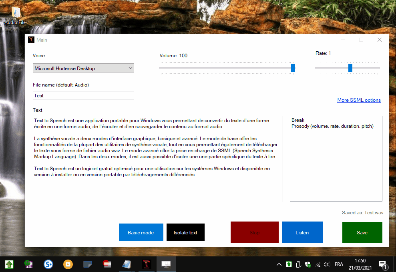Open the orange media player taskbar icon

coord(68,264)
